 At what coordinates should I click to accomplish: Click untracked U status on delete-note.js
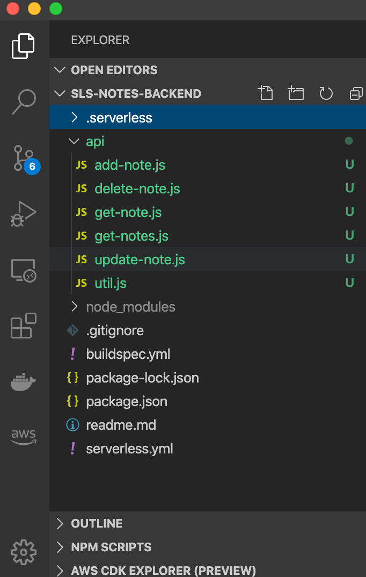(349, 188)
